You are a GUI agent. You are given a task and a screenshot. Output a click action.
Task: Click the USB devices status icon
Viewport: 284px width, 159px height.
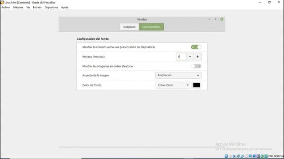tap(242, 156)
